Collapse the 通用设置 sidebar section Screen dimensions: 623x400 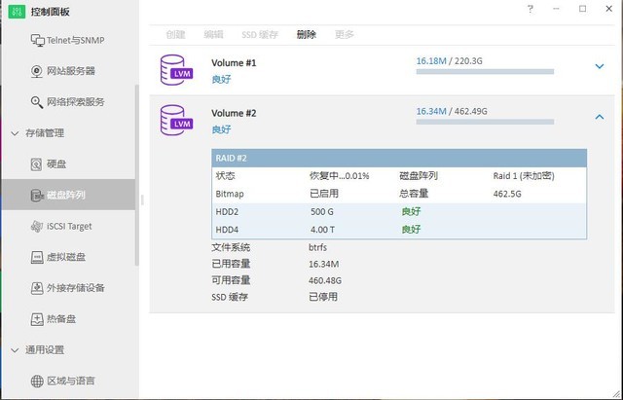pyautogui.click(x=14, y=349)
